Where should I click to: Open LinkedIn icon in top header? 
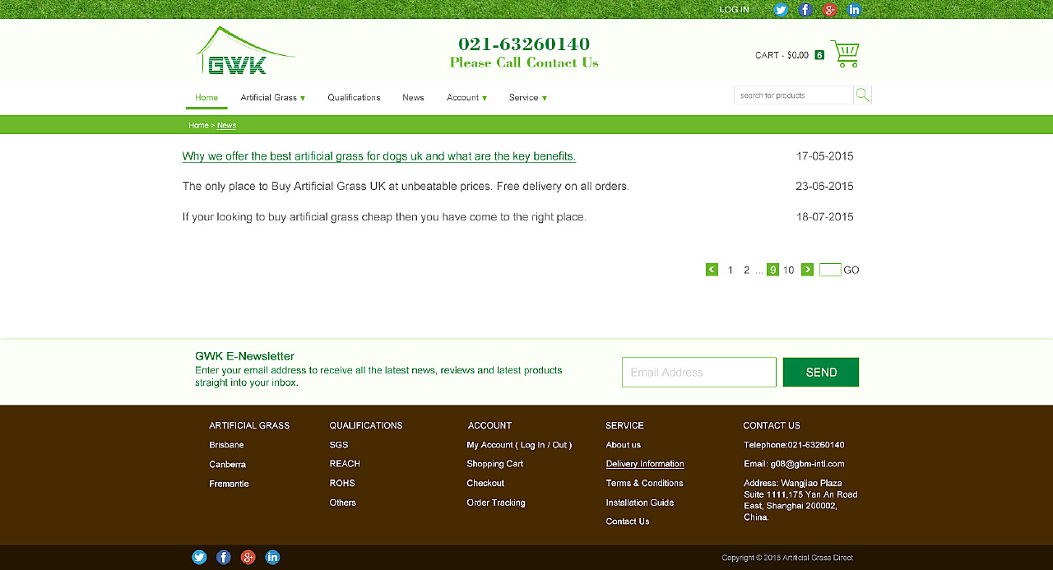coord(854,10)
